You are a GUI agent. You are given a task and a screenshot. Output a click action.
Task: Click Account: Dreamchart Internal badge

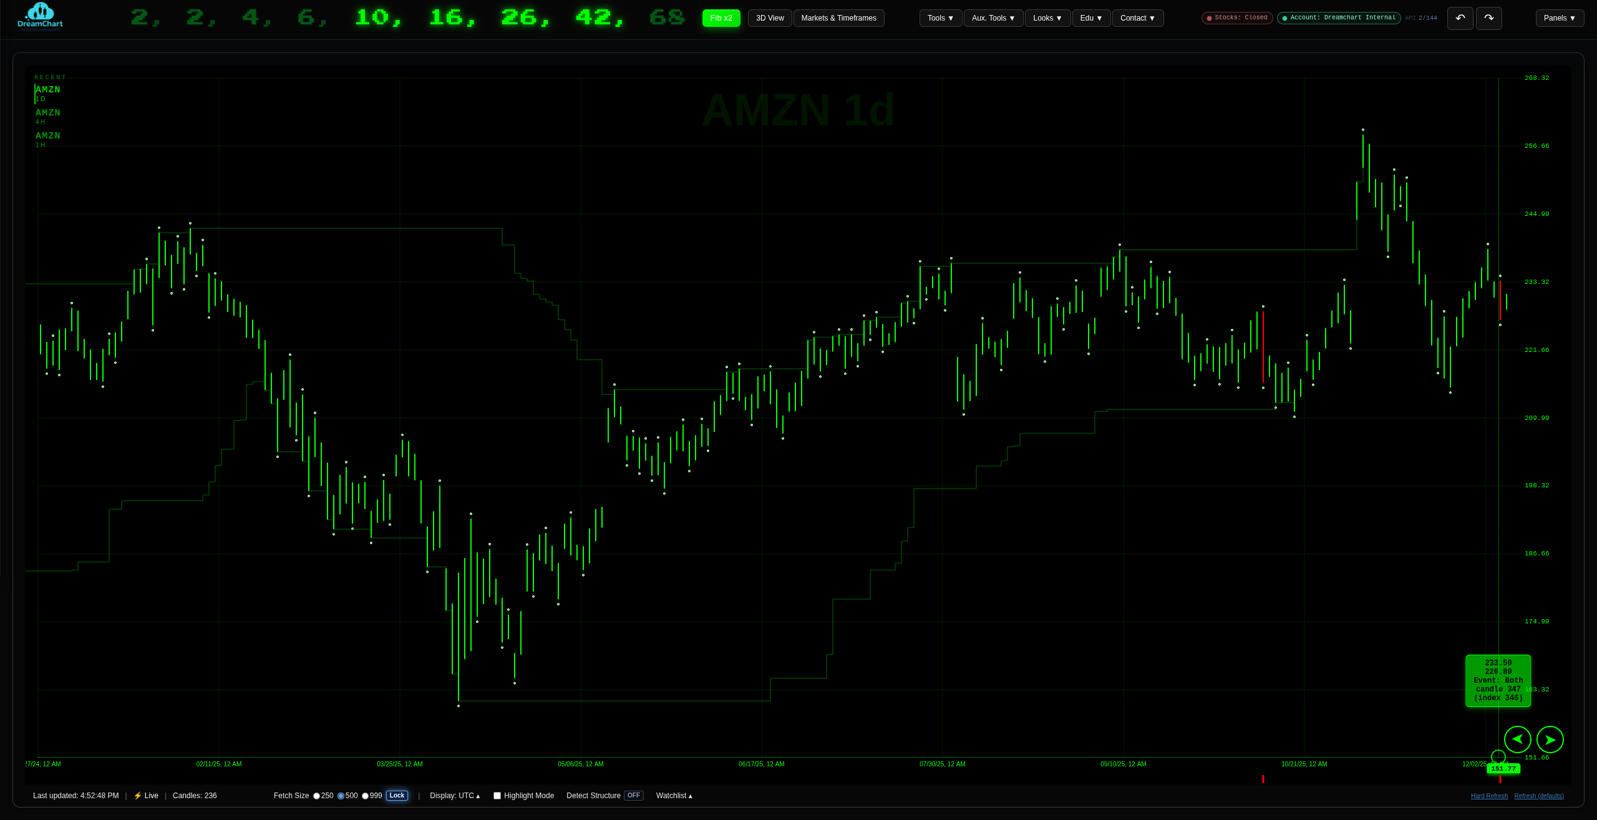point(1339,18)
